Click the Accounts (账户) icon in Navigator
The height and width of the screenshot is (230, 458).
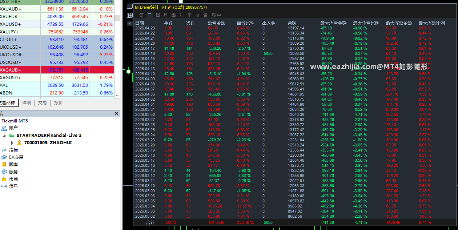click(4, 128)
